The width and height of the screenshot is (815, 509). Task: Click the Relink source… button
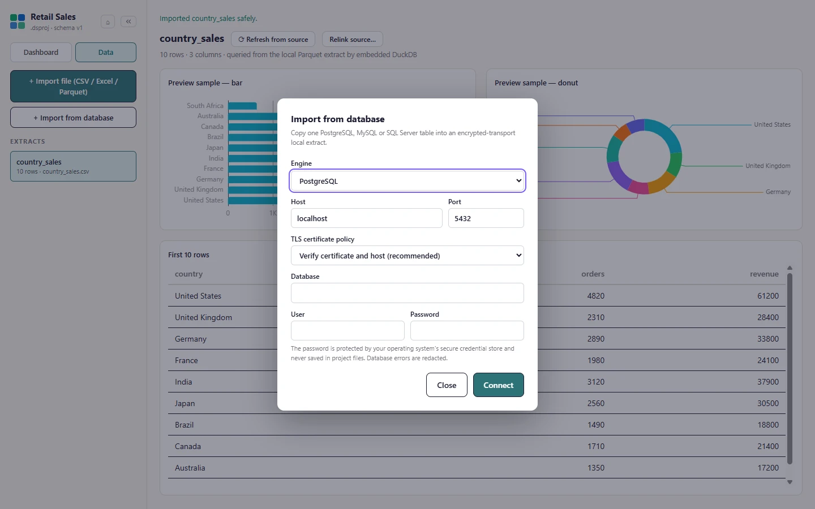pos(353,40)
